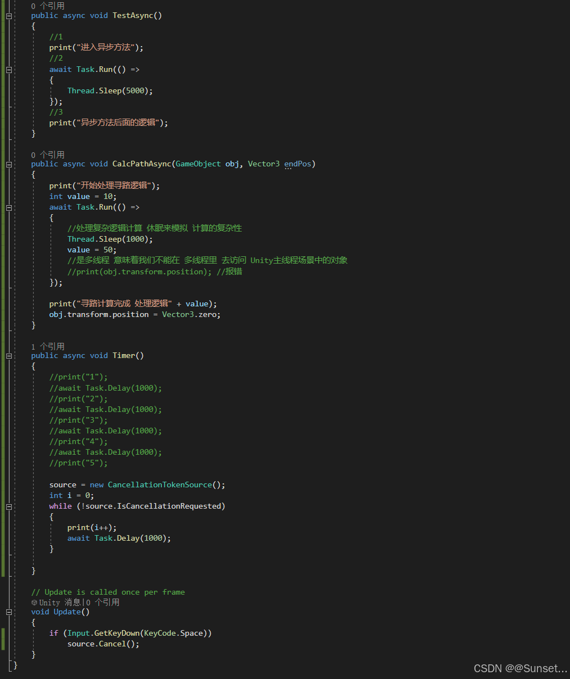This screenshot has height=679, width=570.
Task: Click the '//1' comment in TestAsync
Action: [x=56, y=37]
